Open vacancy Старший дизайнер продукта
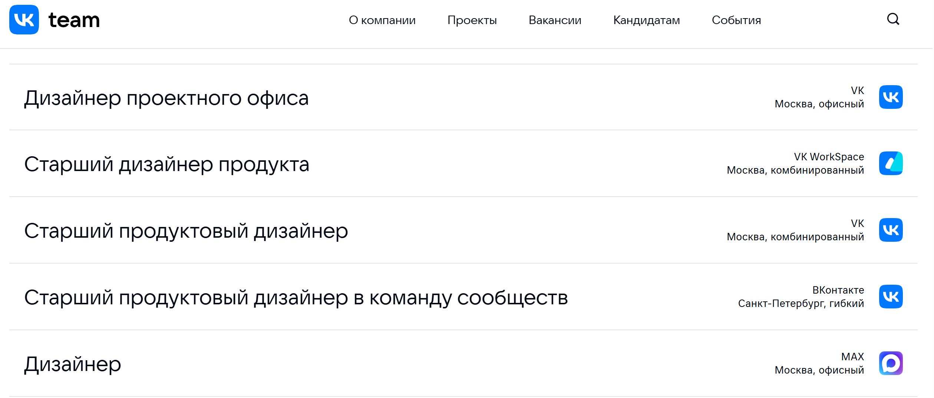The height and width of the screenshot is (398, 934). pos(167,164)
